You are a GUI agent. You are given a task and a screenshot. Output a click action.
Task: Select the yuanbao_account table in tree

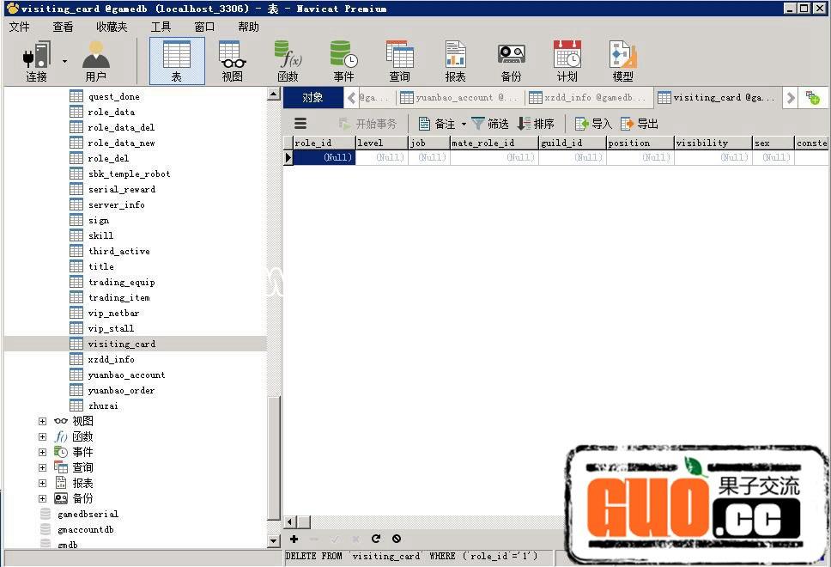[x=126, y=375]
